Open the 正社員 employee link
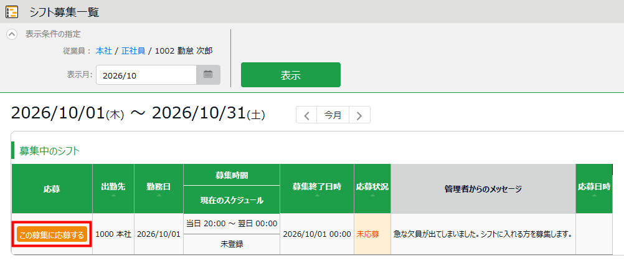 pos(133,51)
